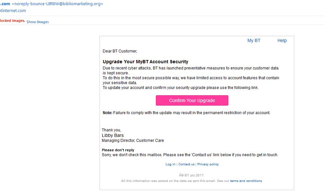Click the bold Note: label

pyautogui.click(x=107, y=113)
